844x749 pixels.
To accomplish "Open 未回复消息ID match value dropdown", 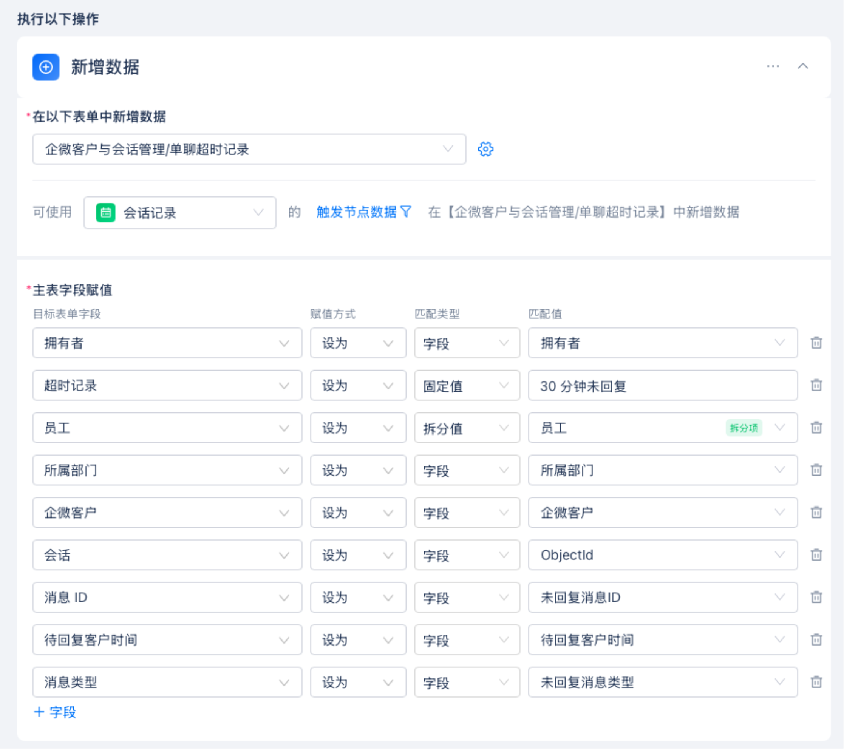I will pos(662,598).
